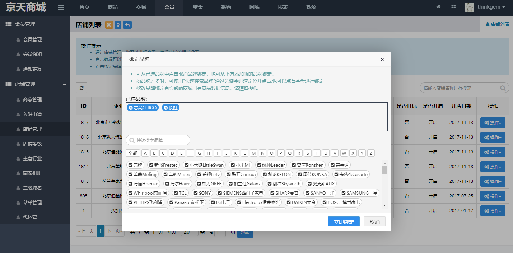The height and width of the screenshot is (253, 513).
Task: Click the lightbulb tips icon beside 店铺列表
Action: [x=118, y=25]
